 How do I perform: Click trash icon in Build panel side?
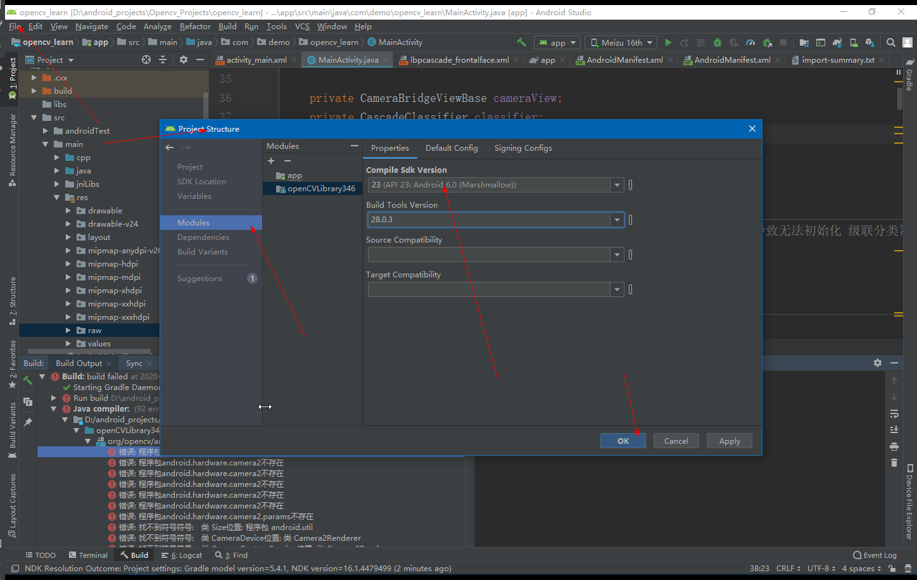point(894,463)
